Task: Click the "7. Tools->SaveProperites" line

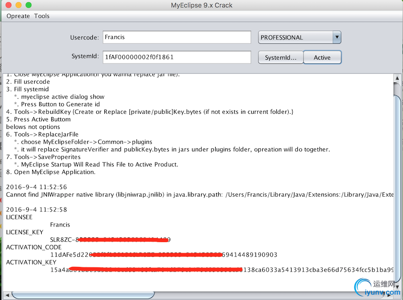Action: 44,157
